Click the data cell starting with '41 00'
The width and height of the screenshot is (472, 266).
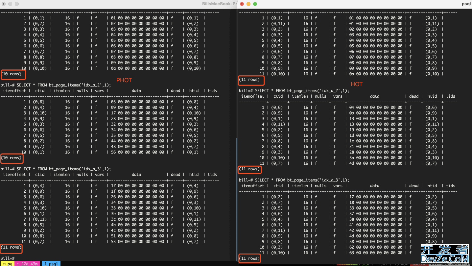click(x=376, y=225)
